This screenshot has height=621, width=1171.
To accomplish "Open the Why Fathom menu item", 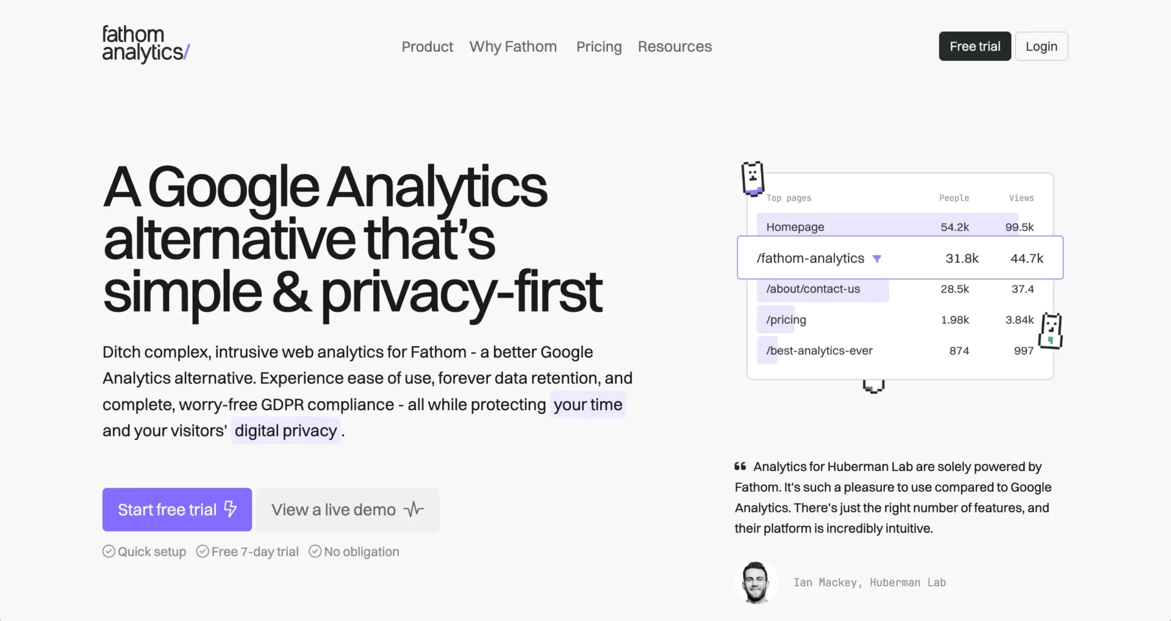I will 513,46.
